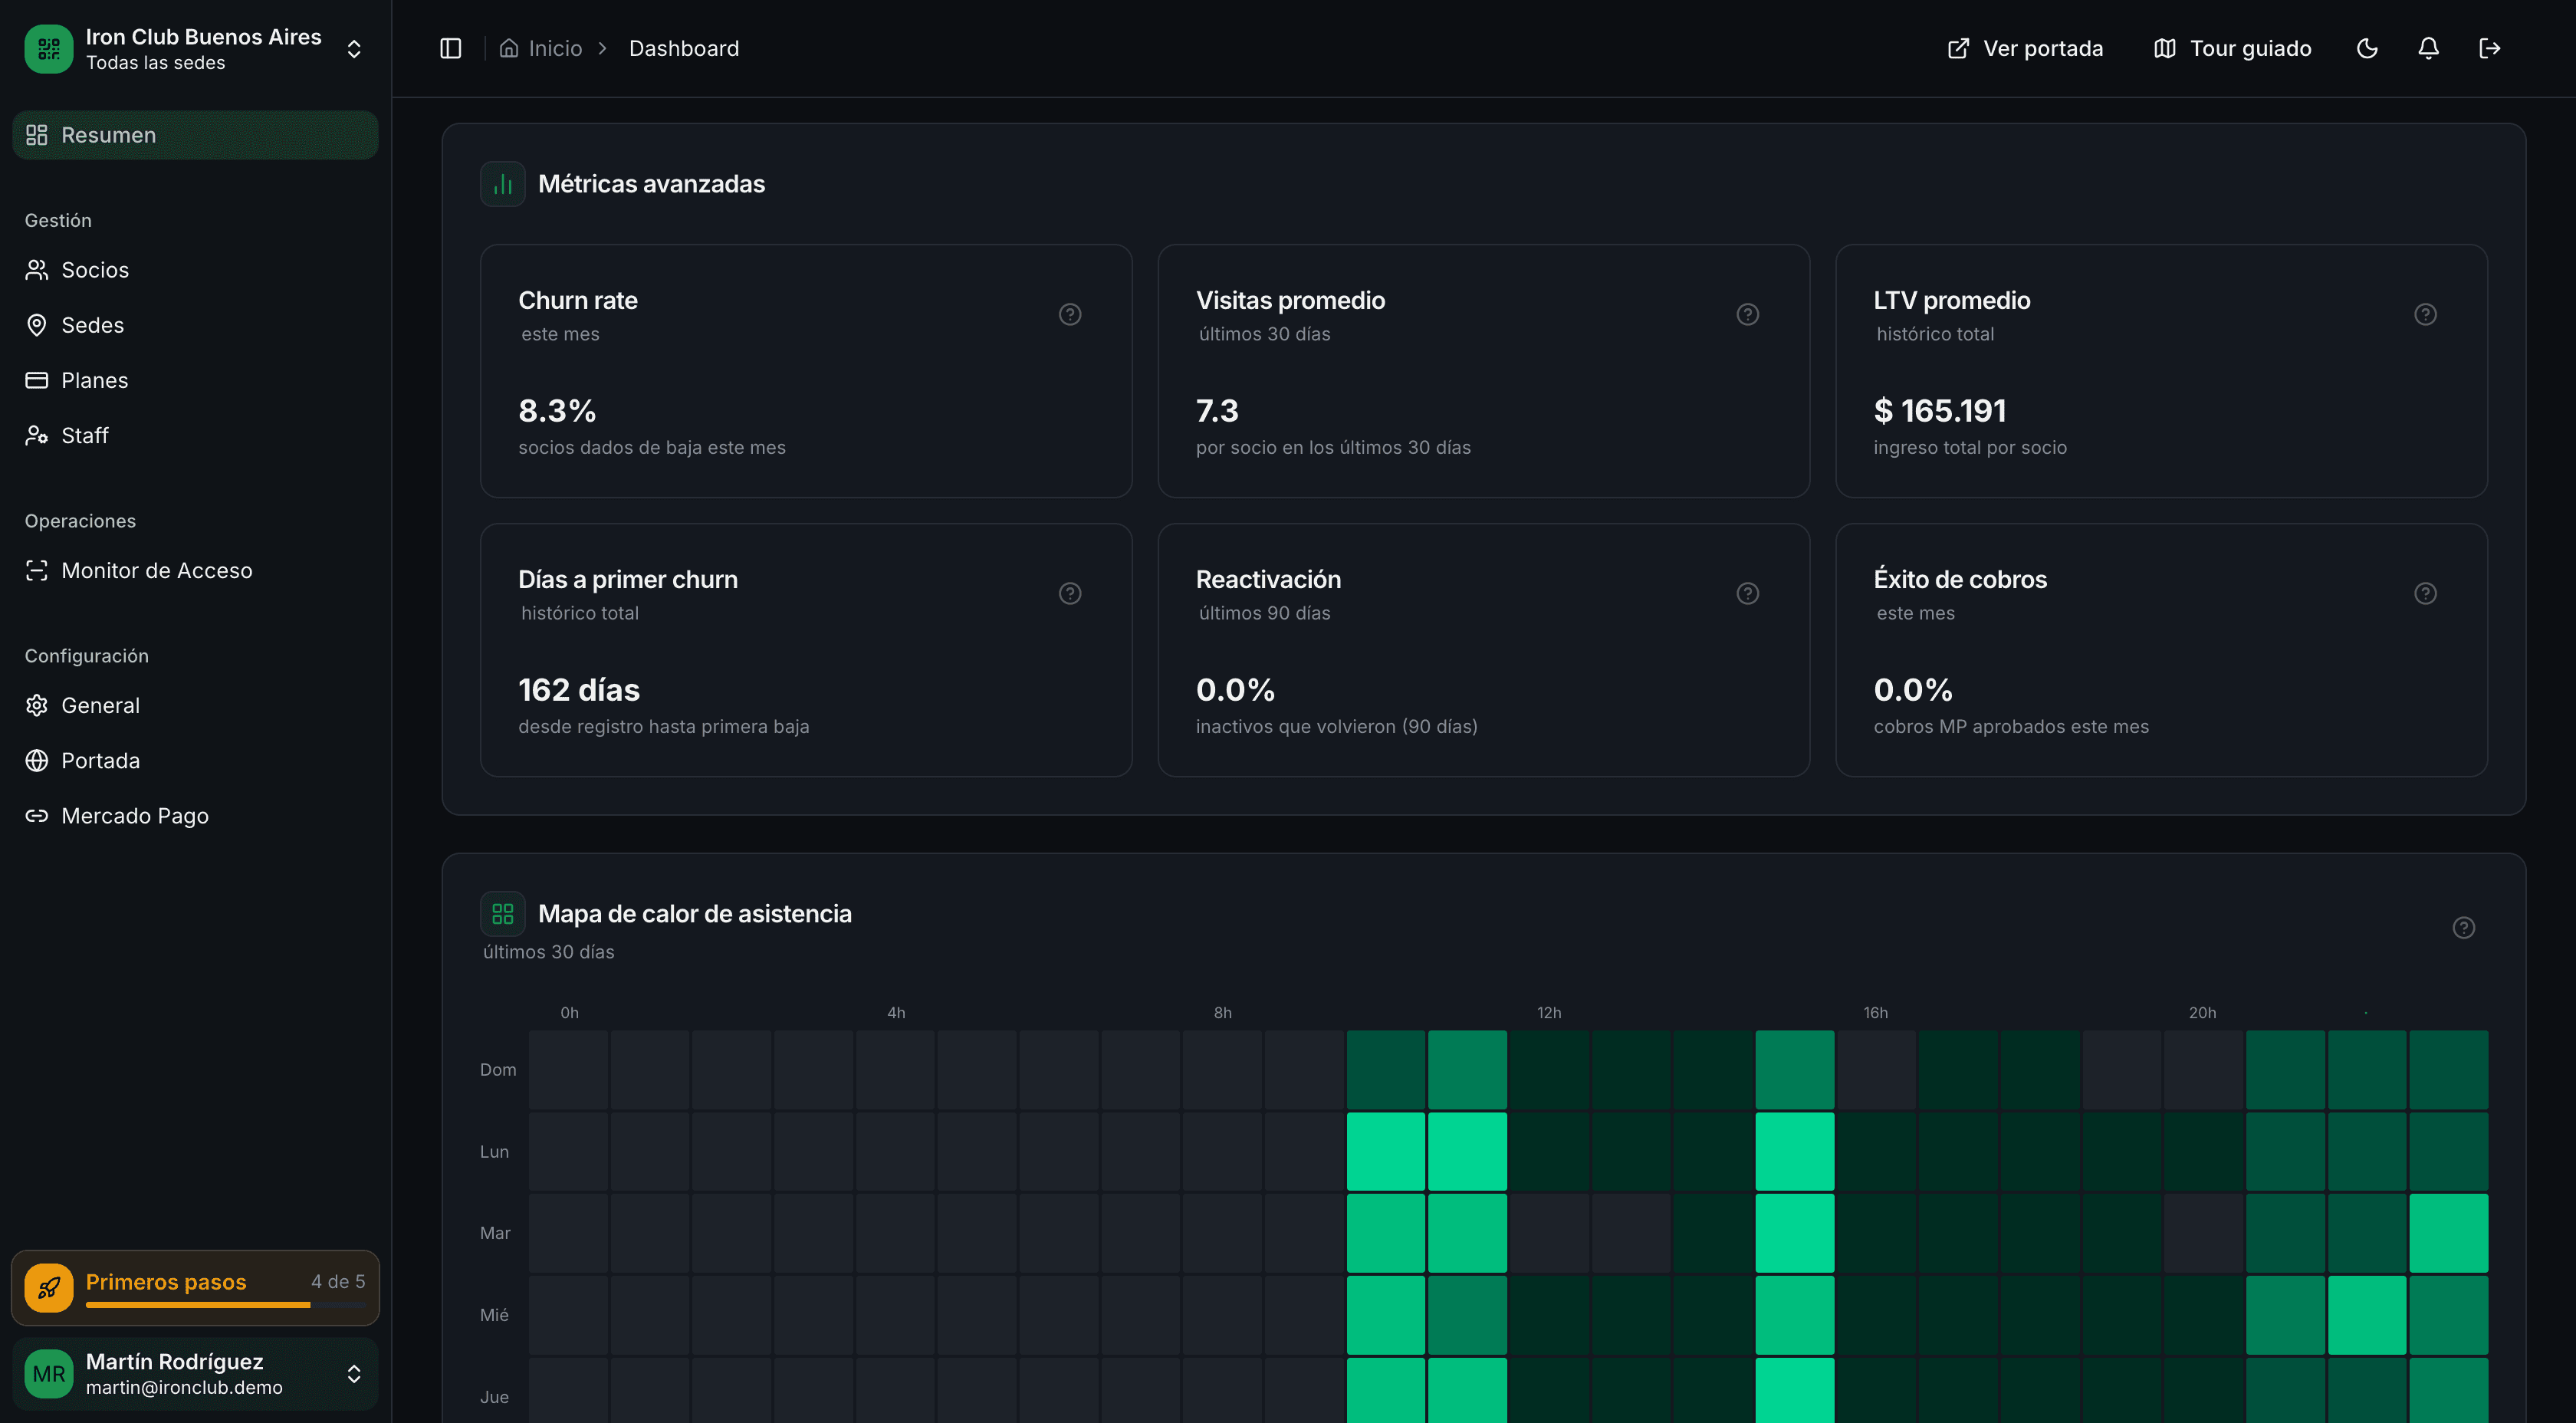The image size is (2576, 1423).
Task: Open Mercado Pago settings
Action: coord(134,816)
